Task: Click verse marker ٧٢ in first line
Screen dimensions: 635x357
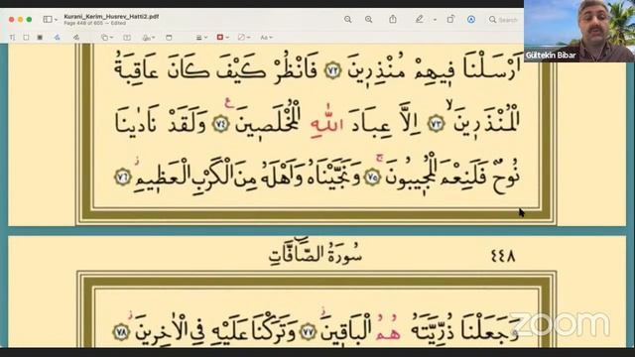Action: click(333, 70)
